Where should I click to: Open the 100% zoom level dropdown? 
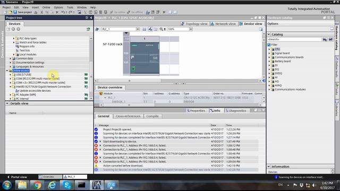(191, 29)
